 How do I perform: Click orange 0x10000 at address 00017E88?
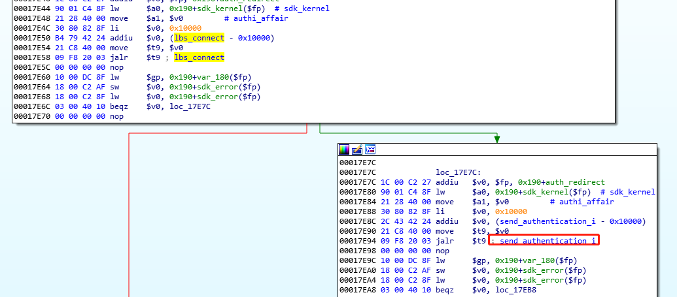(512, 211)
